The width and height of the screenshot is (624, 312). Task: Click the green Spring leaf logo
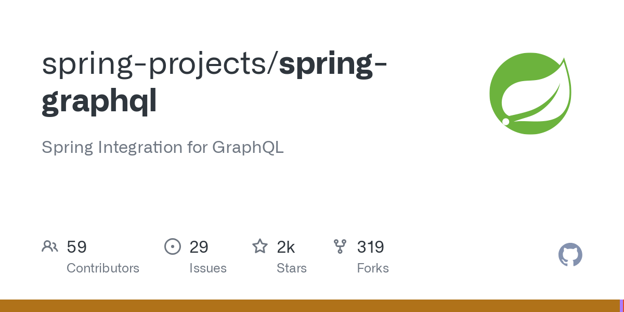[x=530, y=94]
